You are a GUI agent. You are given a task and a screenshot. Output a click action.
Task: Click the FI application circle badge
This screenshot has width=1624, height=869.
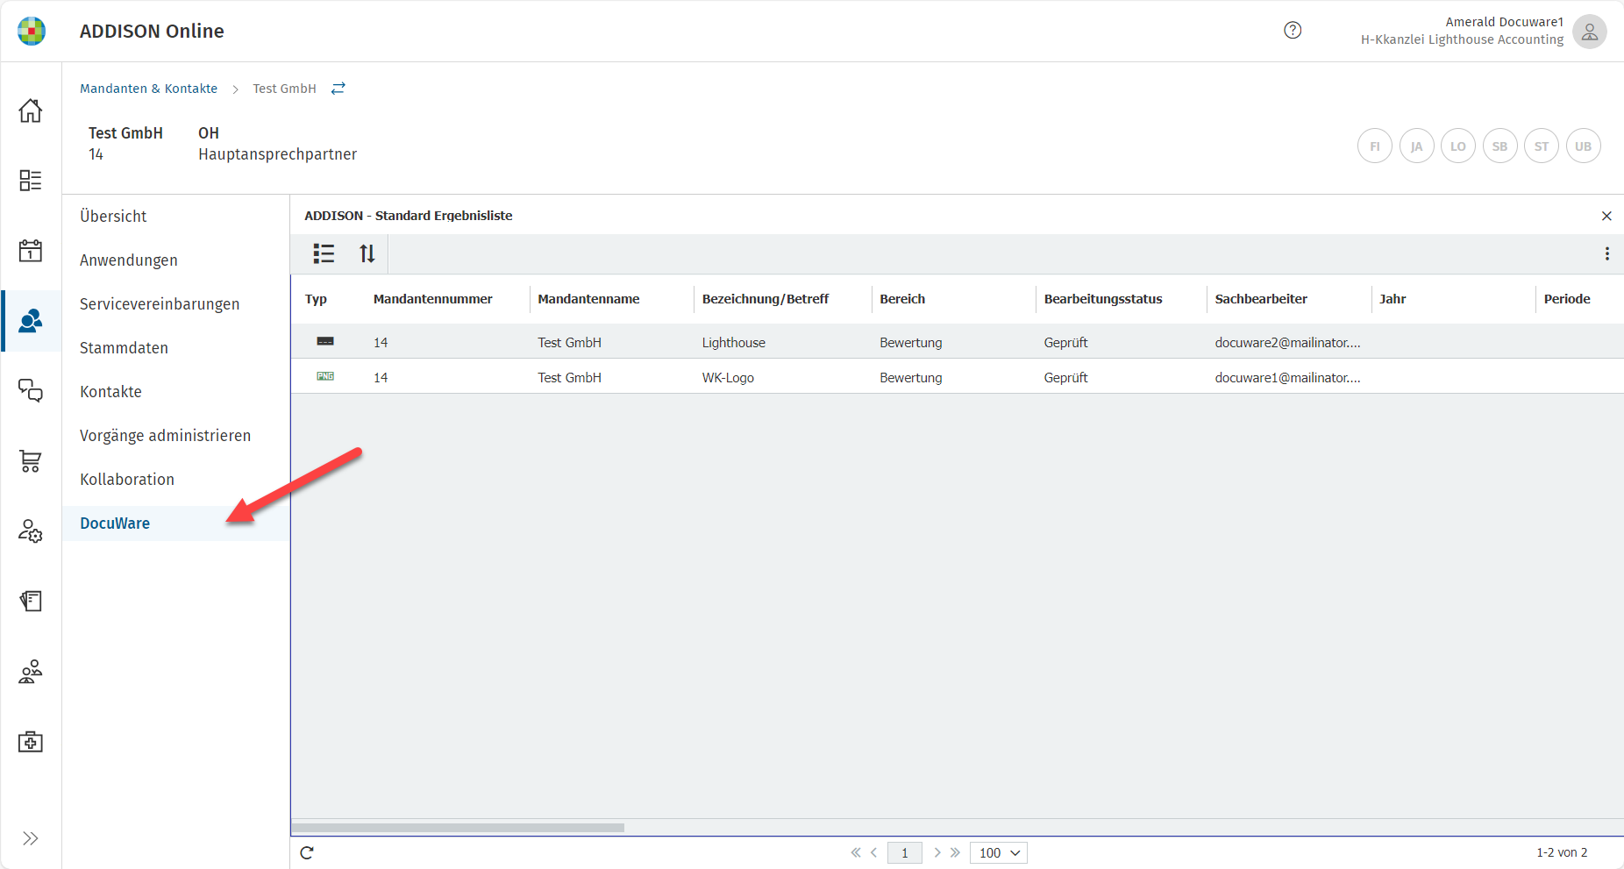1374,146
